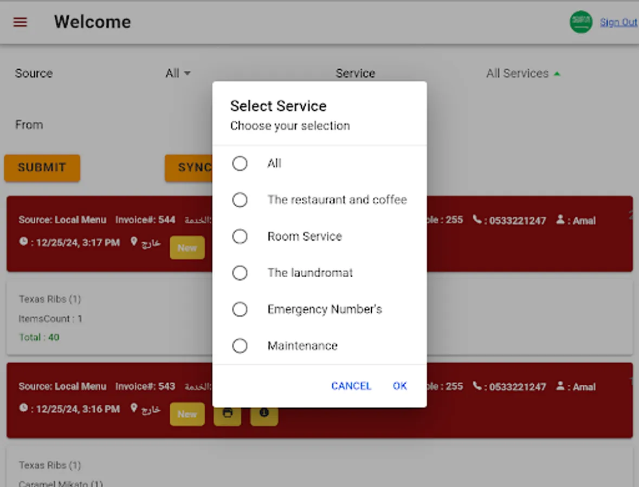This screenshot has width=639, height=487.
Task: Select the All radio button
Action: pyautogui.click(x=240, y=163)
